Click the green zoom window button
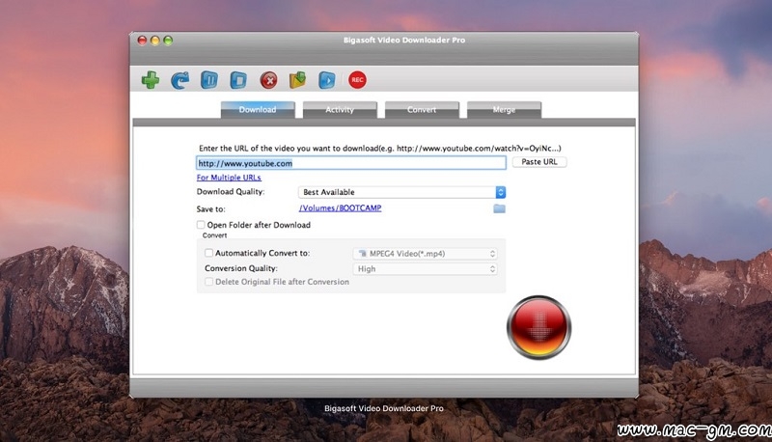The image size is (772, 442). 168,41
